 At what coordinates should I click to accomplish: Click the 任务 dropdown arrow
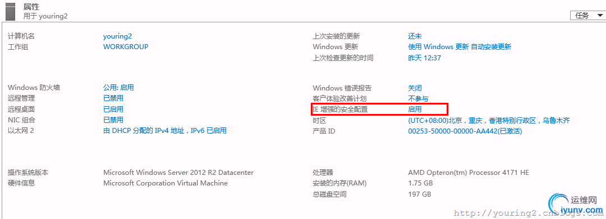(x=599, y=16)
